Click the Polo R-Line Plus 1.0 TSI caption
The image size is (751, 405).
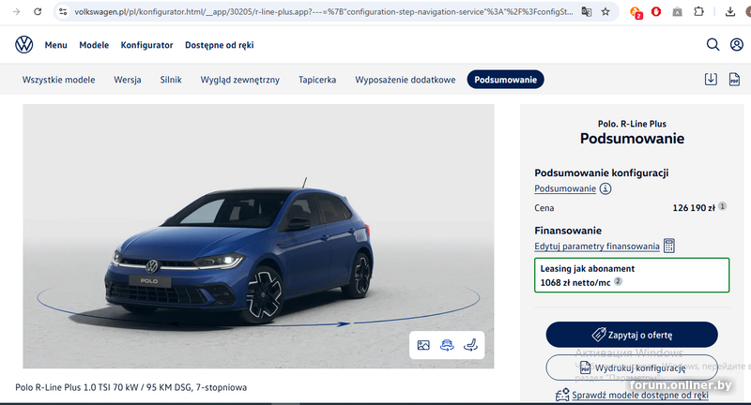click(130, 387)
